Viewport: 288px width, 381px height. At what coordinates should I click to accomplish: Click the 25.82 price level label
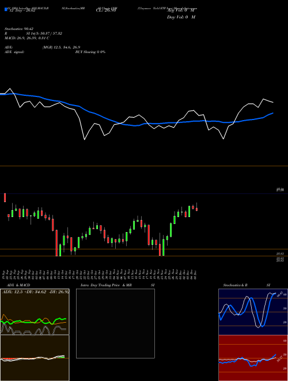pos(281,253)
